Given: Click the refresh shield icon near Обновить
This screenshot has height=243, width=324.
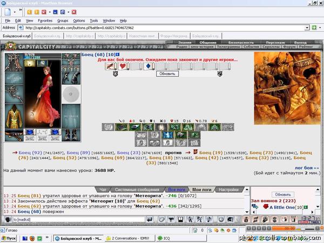Looking at the screenshot, I should [x=220, y=74].
